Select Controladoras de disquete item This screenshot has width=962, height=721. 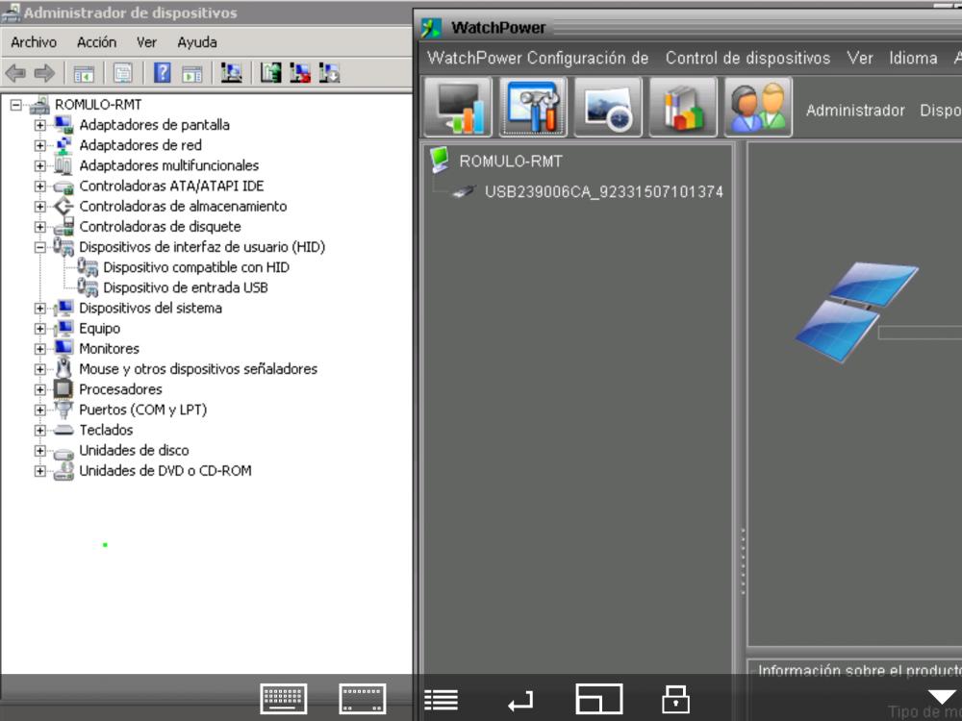[x=160, y=227]
